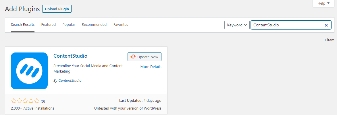Screen dimensions: 337x115
Task: Click the Help triangle arrow
Action: point(328,3)
